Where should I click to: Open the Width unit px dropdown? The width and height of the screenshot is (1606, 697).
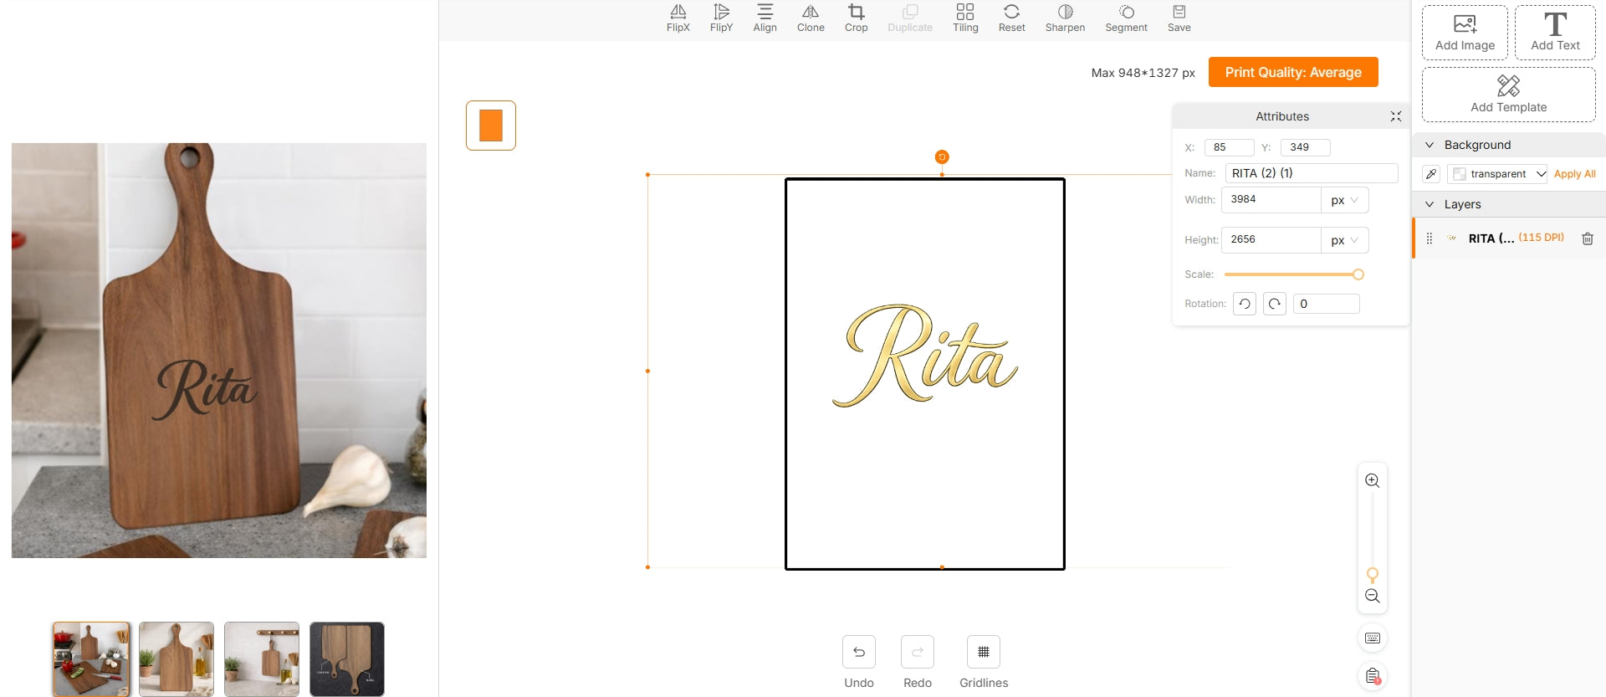[x=1344, y=200]
